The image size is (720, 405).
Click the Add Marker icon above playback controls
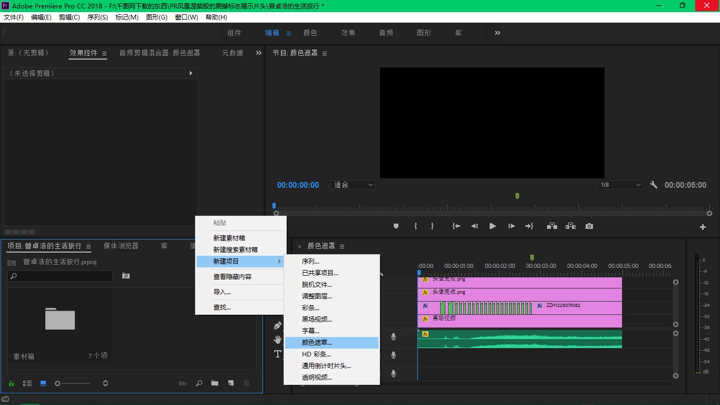tap(396, 226)
